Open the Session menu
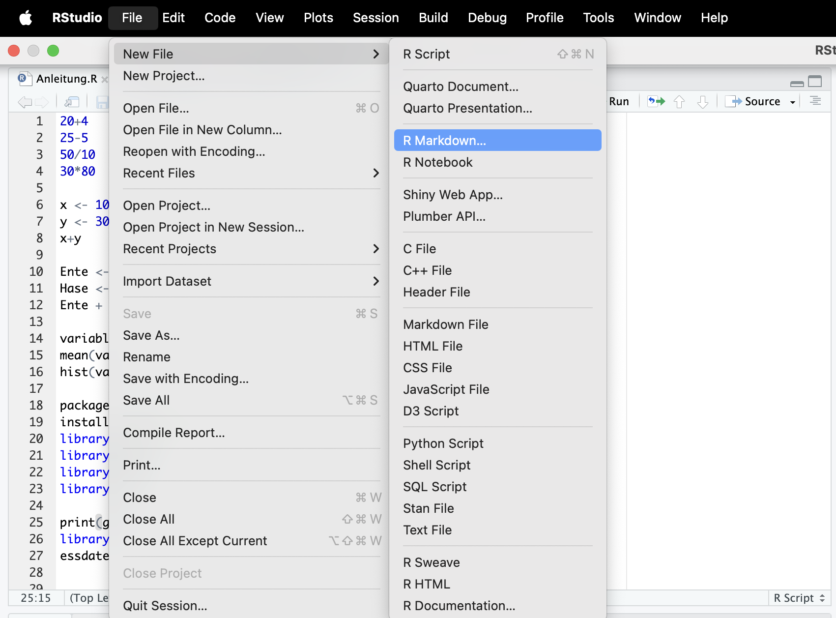 tap(376, 18)
